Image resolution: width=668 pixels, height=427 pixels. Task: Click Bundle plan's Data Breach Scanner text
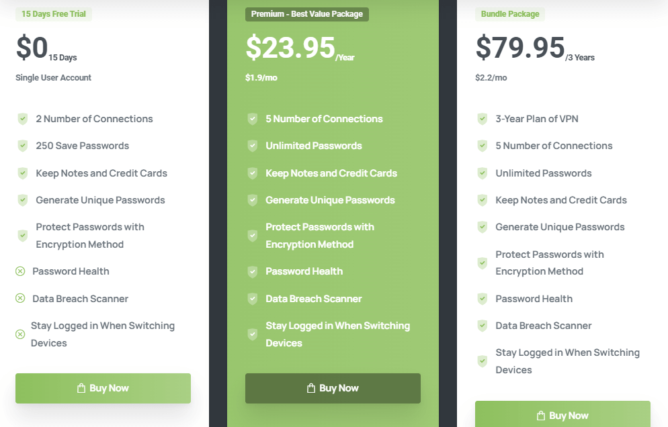pos(544,326)
